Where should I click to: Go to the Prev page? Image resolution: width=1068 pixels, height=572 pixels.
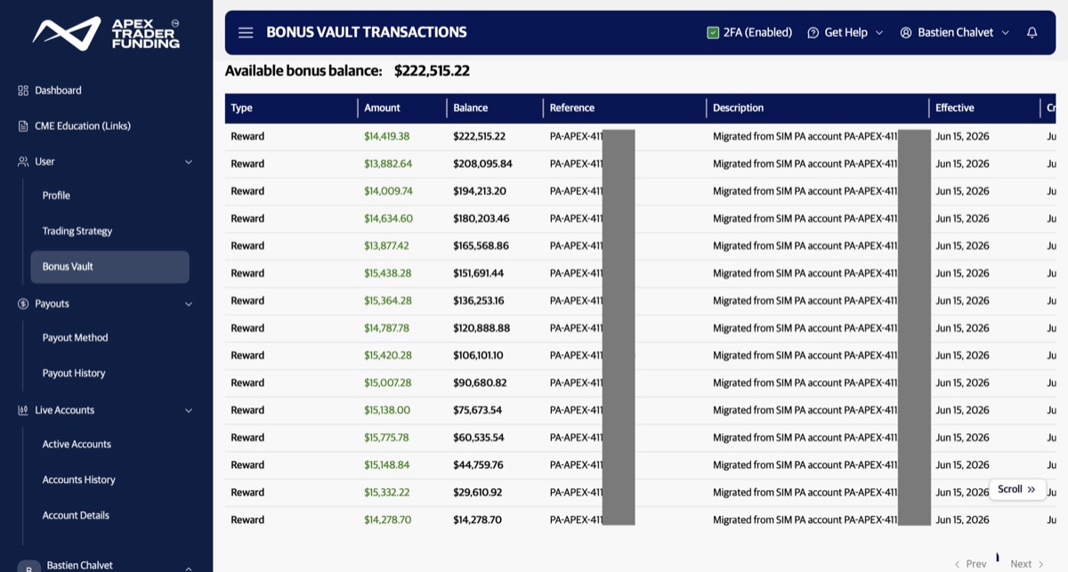click(971, 564)
